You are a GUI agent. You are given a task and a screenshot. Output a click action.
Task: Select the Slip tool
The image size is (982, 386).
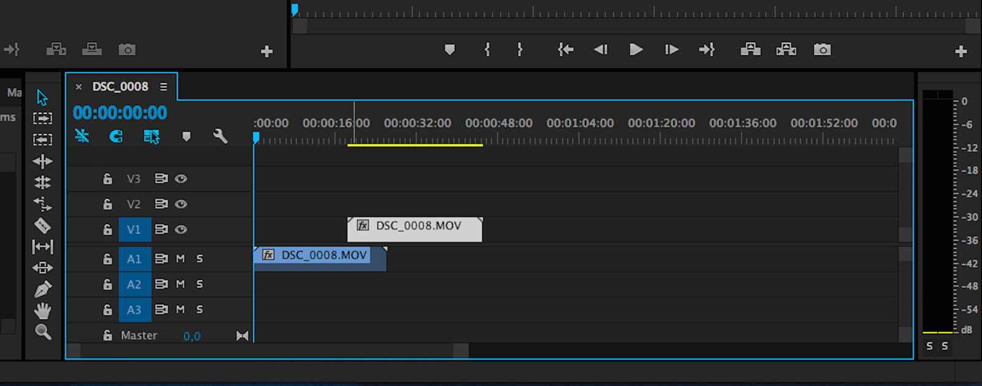42,247
